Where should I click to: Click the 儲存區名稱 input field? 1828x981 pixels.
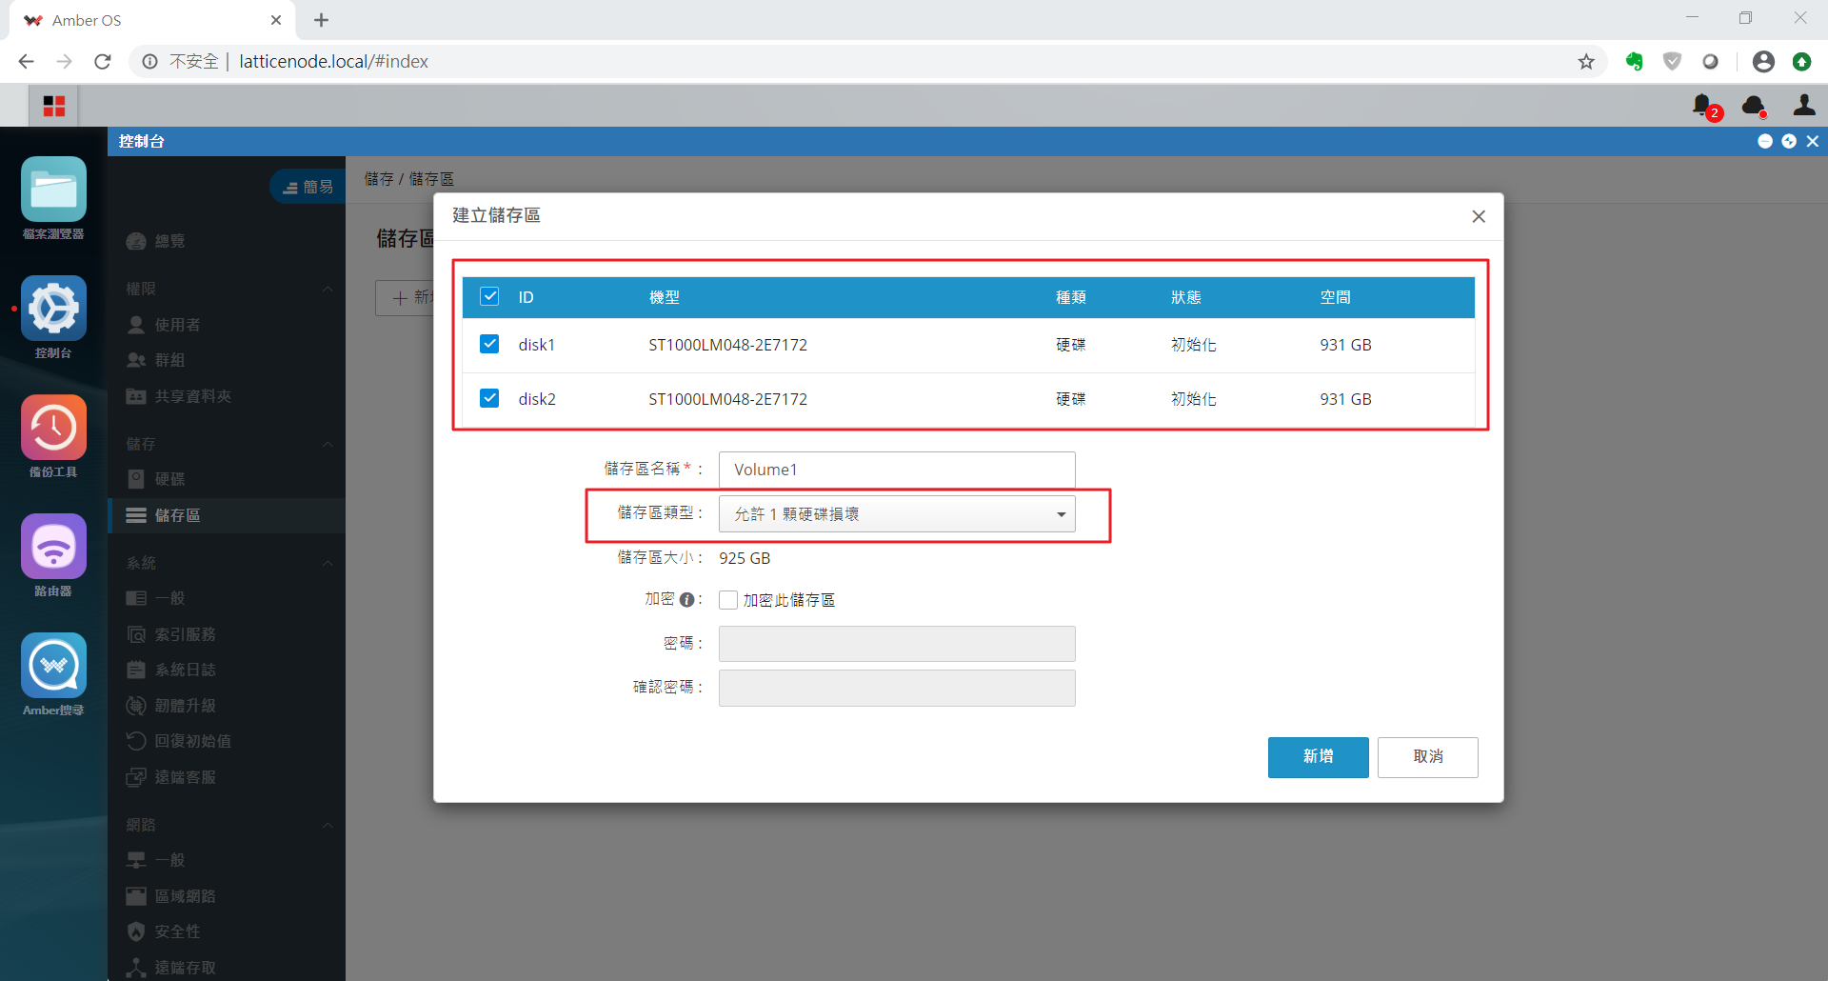tap(897, 470)
